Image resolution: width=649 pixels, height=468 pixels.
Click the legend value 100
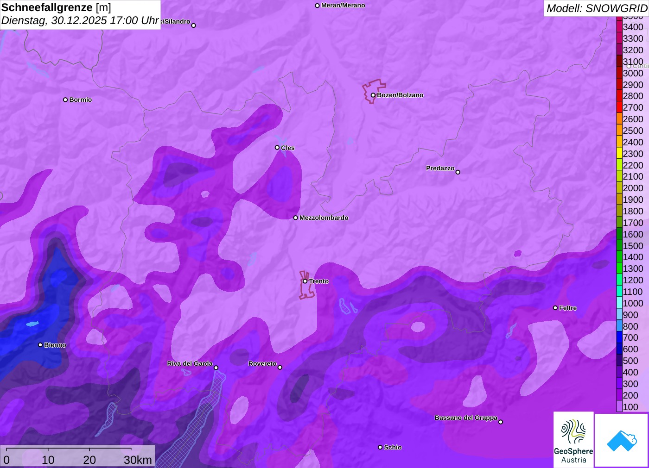click(630, 407)
